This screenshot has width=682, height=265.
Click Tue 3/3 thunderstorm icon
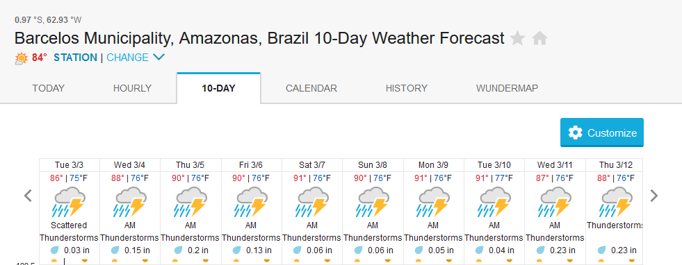[70, 202]
